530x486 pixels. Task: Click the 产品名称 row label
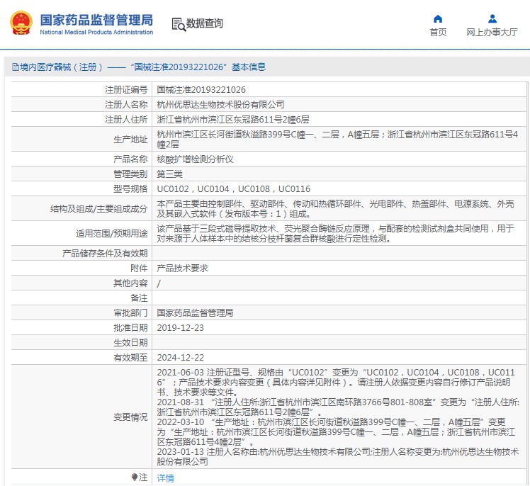pos(130,159)
